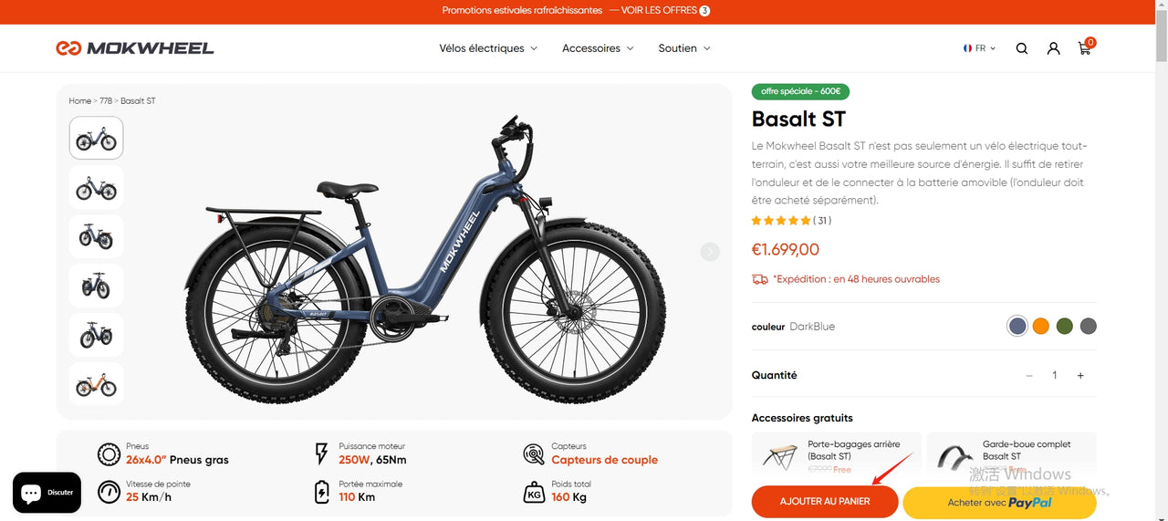Screen dimensions: 1168x521
Task: Choose the gray color swatch
Action: click(1088, 327)
